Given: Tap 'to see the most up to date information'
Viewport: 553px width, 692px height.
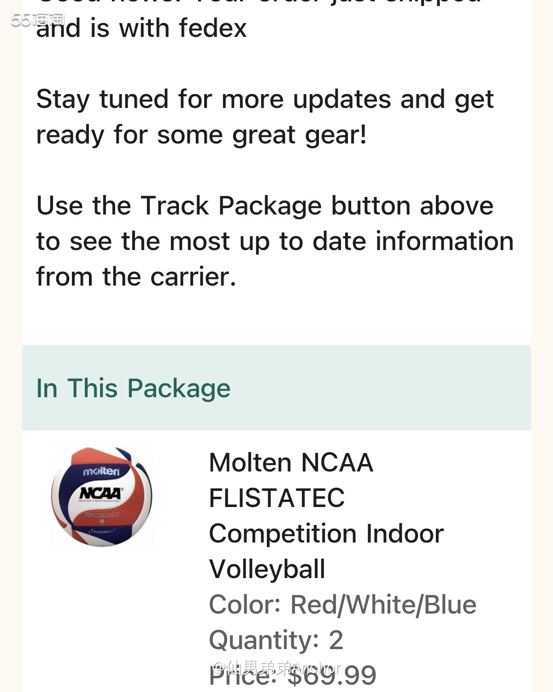Looking at the screenshot, I should [275, 241].
